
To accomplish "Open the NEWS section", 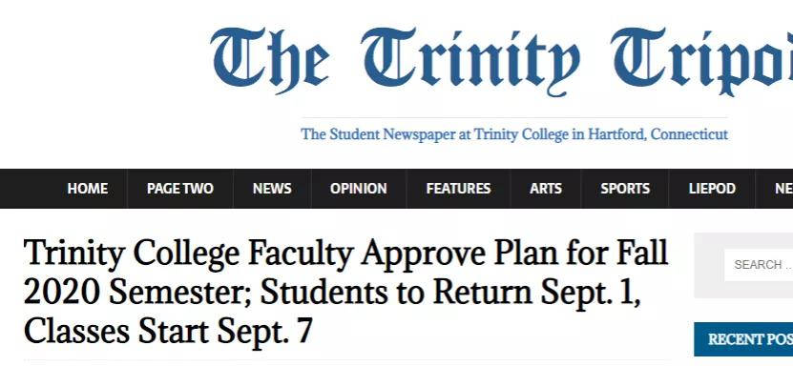I will coord(272,189).
